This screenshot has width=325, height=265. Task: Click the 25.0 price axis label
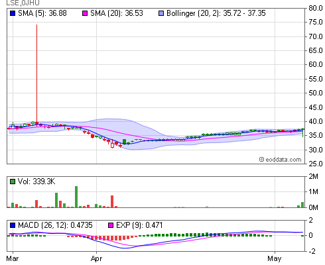coord(316,164)
